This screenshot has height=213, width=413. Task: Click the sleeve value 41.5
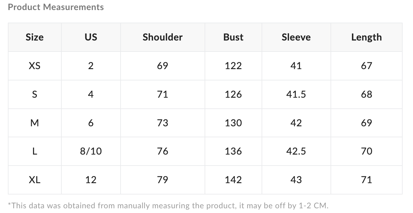pyautogui.click(x=296, y=94)
